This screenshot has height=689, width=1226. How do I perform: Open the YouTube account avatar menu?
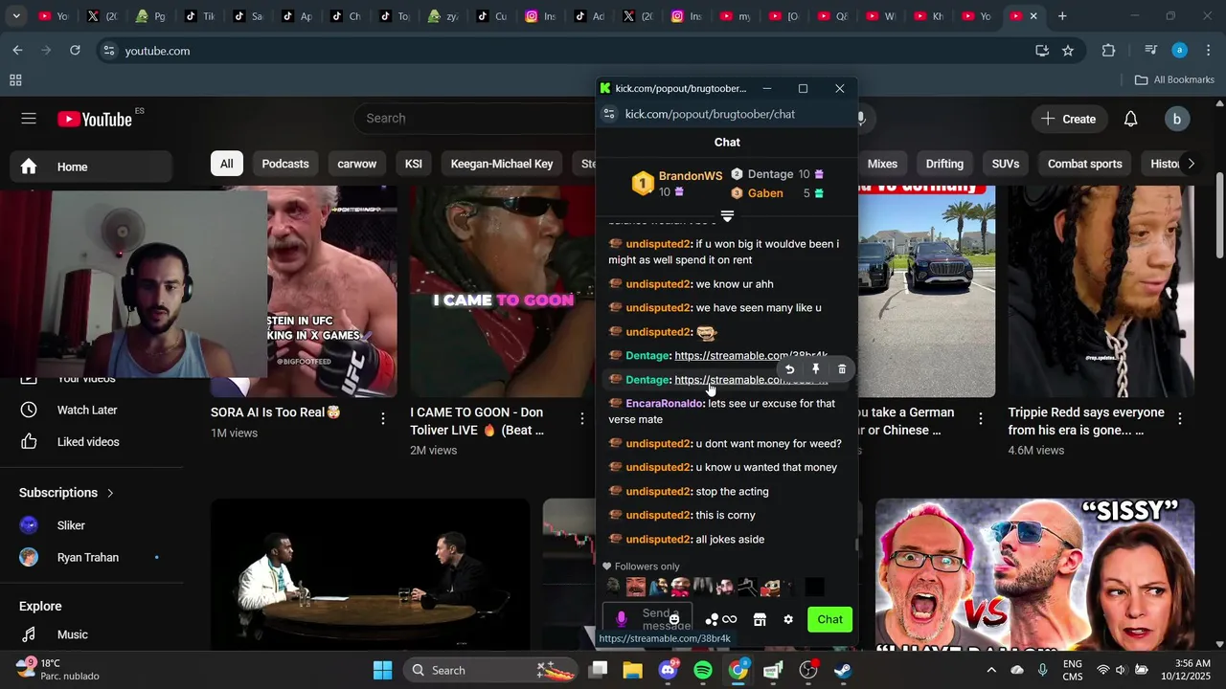coord(1176,119)
